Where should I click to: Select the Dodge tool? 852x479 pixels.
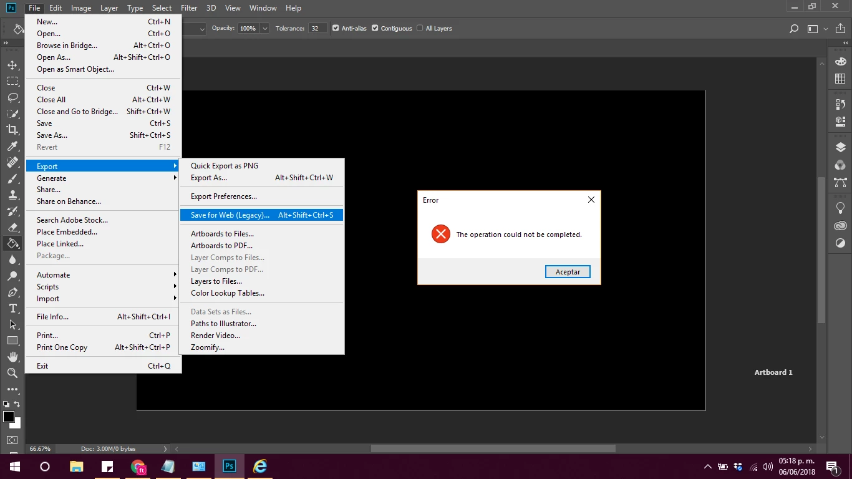[x=12, y=276]
